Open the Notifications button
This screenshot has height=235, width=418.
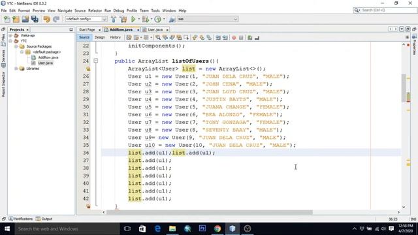[x=20, y=219]
